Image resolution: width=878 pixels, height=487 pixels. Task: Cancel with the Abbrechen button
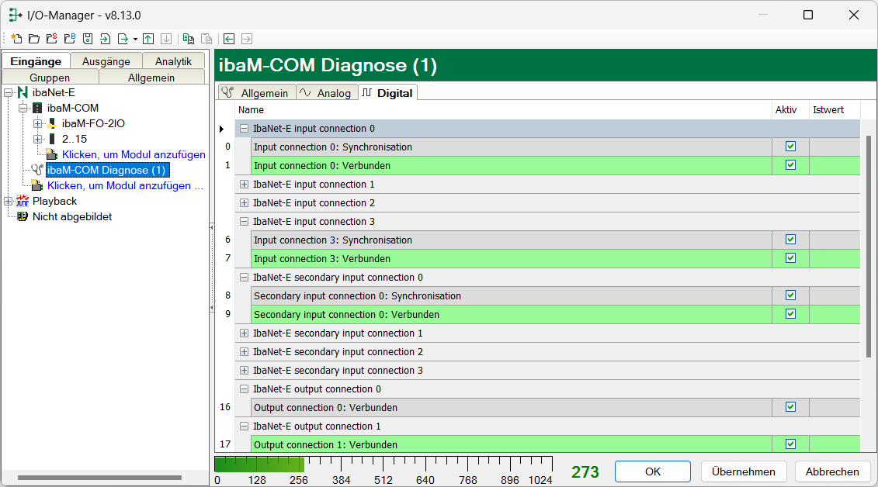(x=833, y=471)
